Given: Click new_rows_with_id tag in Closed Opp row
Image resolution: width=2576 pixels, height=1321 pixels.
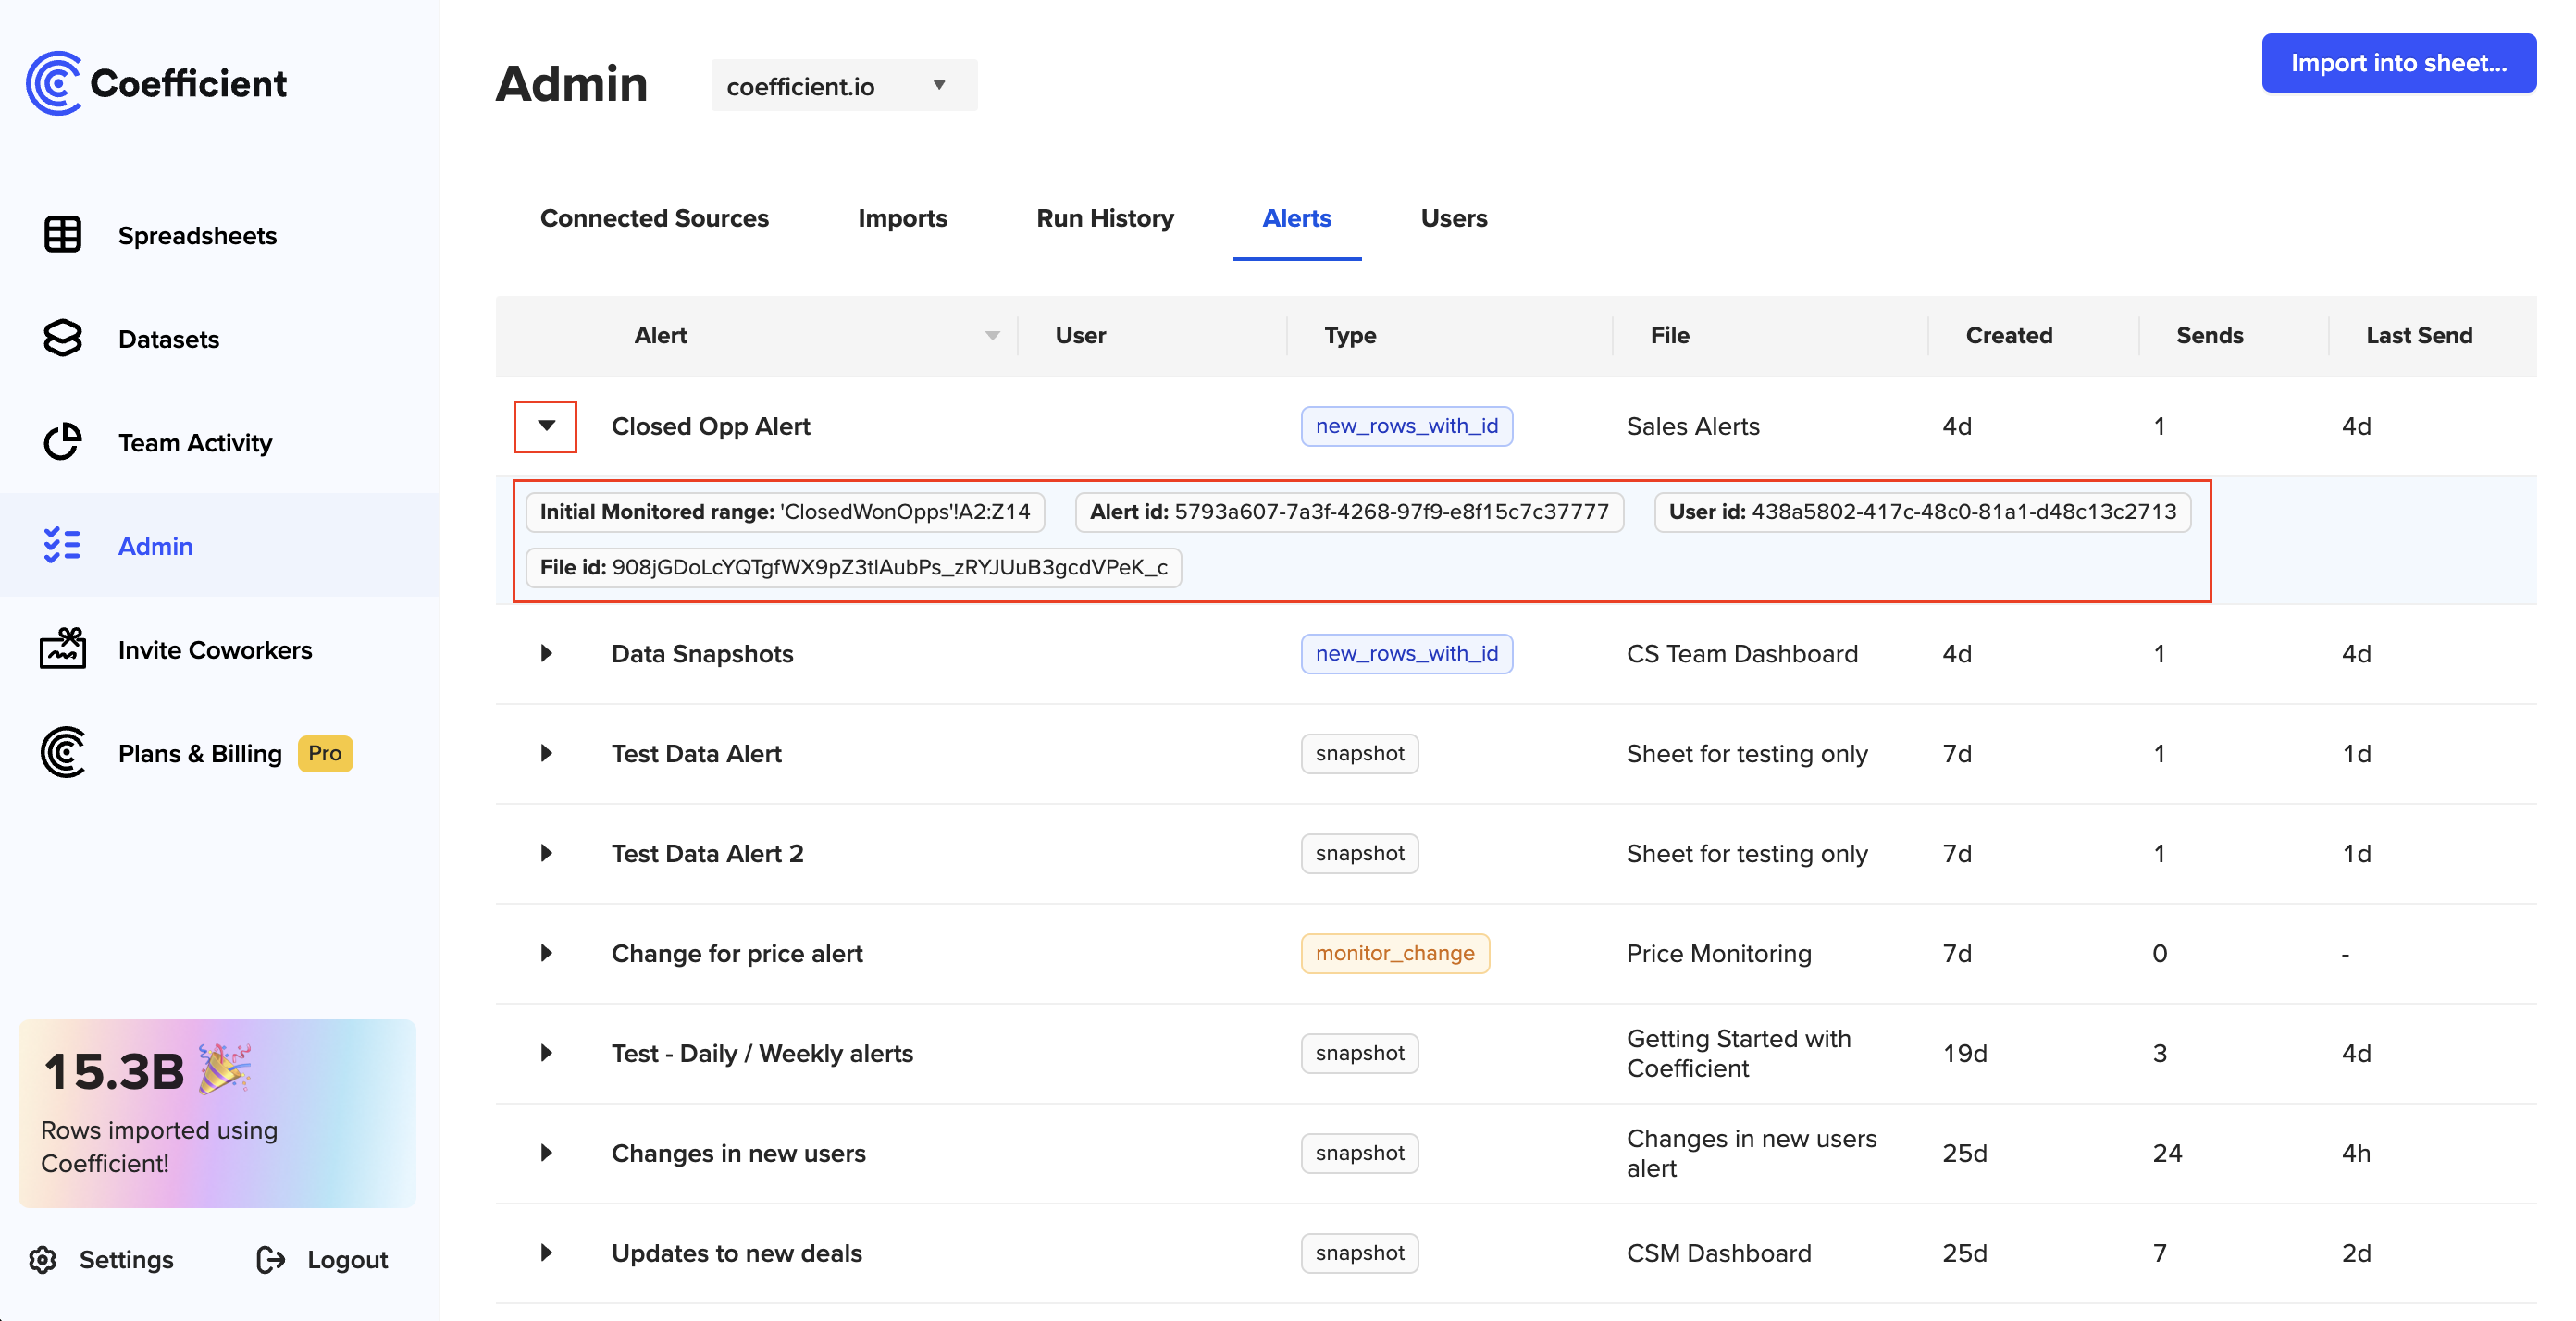Looking at the screenshot, I should [1406, 427].
